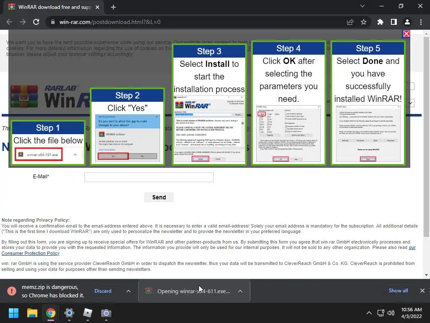Click the Chrome taskbar icon
Image resolution: width=430 pixels, height=323 pixels.
[x=51, y=313]
